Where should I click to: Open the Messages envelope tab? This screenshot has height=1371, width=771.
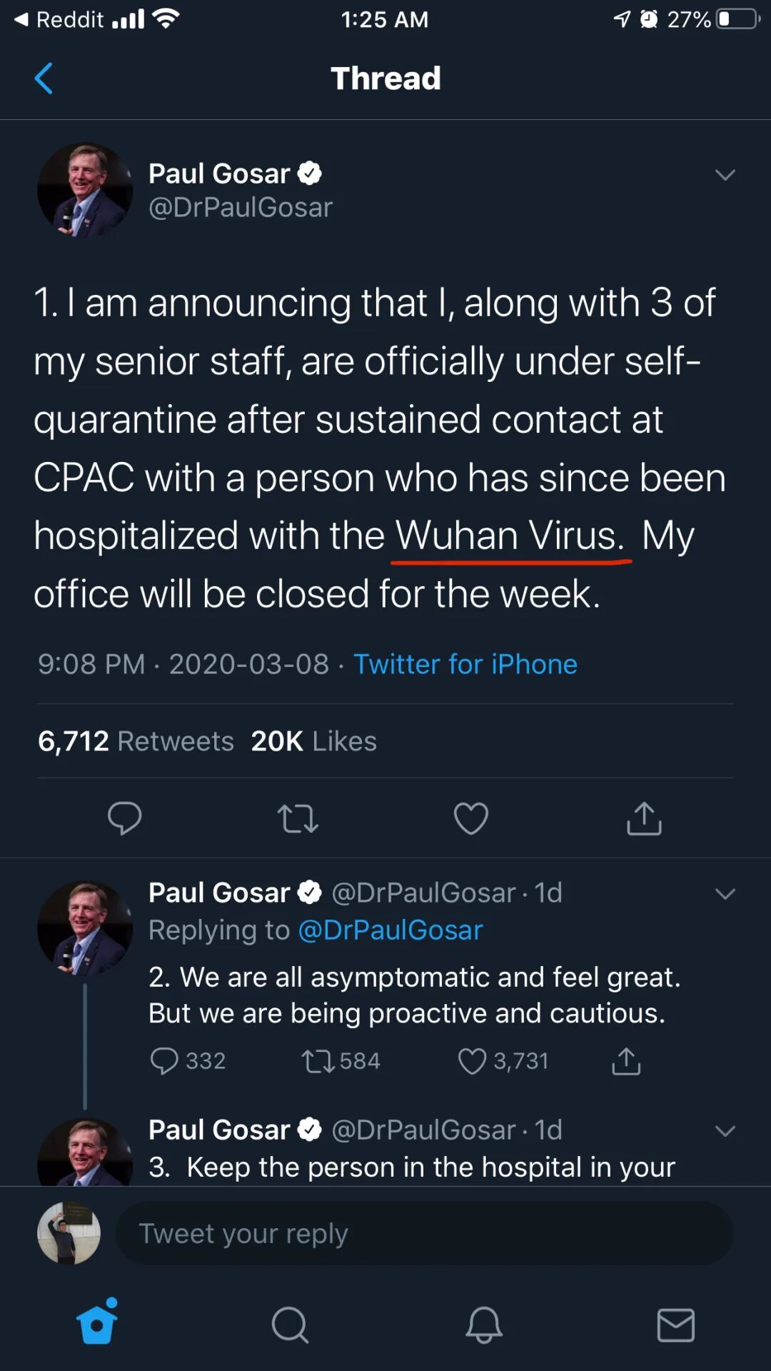675,1325
